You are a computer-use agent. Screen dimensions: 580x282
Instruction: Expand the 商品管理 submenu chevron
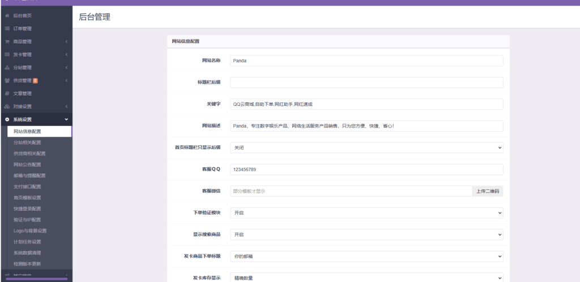[67, 42]
